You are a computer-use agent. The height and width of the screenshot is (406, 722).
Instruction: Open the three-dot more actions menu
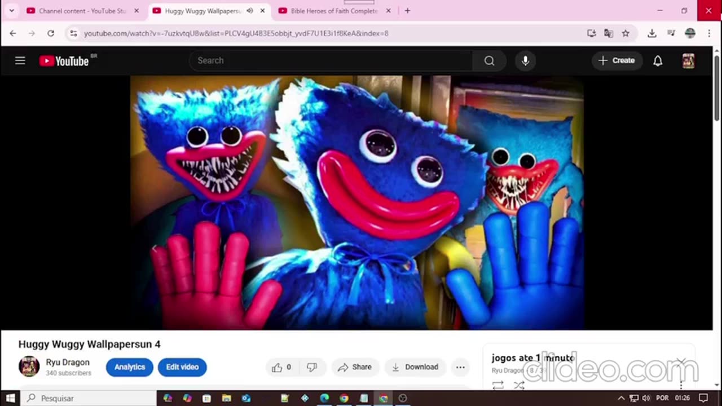pos(460,367)
